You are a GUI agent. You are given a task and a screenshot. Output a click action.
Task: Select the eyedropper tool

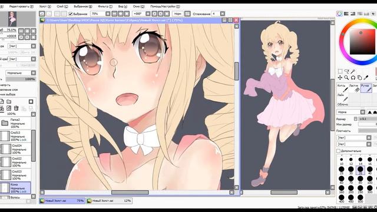point(366,78)
